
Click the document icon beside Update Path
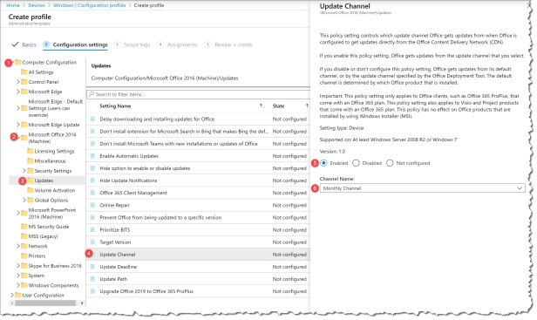coord(92,279)
